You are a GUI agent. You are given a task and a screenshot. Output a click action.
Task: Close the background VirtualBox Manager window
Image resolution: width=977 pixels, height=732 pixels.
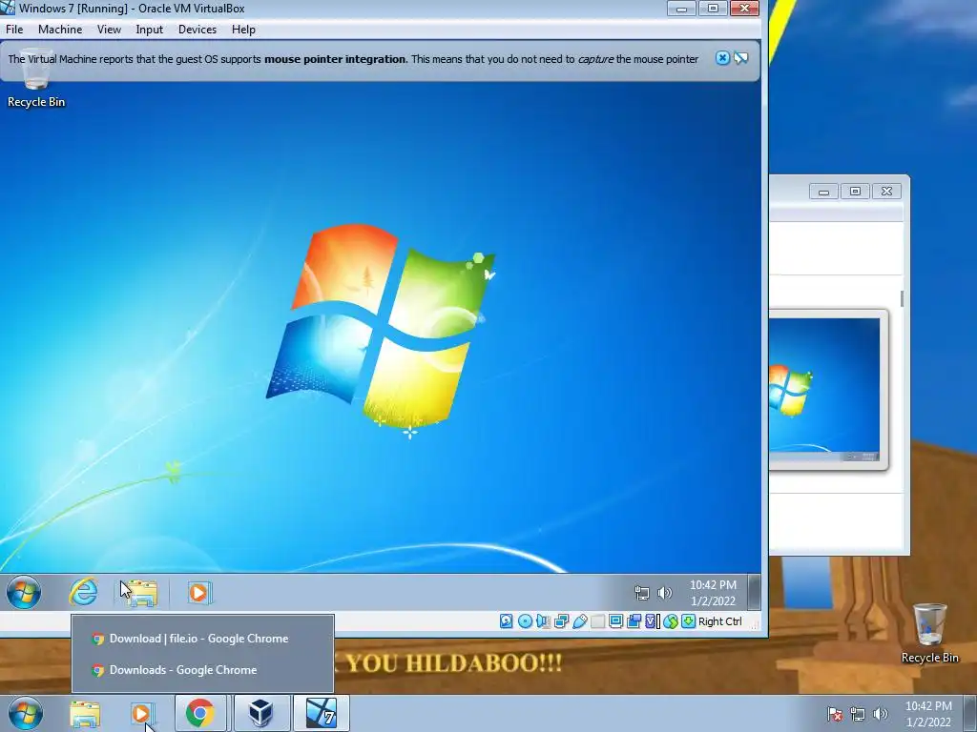886,191
